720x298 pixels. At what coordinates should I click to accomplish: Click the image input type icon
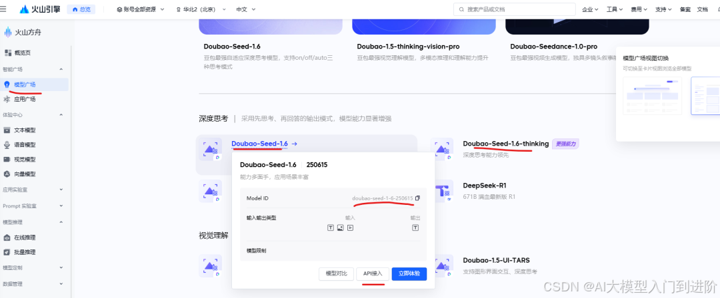point(340,227)
